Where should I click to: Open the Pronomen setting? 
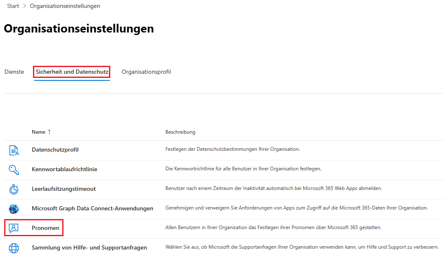coord(46,228)
